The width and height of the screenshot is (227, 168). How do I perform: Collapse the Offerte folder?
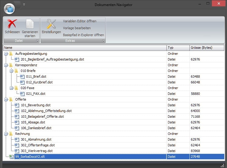click(x=6, y=99)
